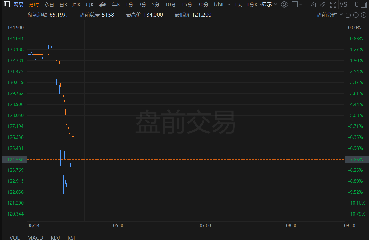Click the 09:30 time axis label
Viewport: 369px width, 240px height.
350,225
